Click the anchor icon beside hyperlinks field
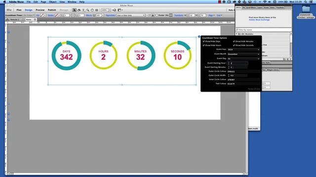Image resolution: width=316 pixels, height=177 pixels. click(x=153, y=15)
